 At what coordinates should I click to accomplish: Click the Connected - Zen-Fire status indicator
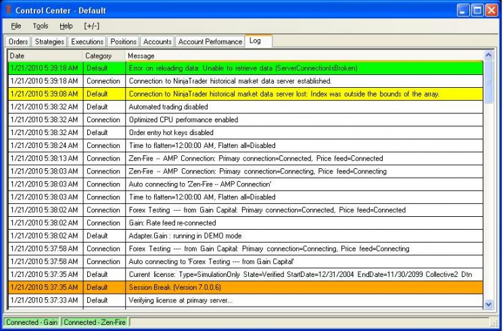[95, 322]
